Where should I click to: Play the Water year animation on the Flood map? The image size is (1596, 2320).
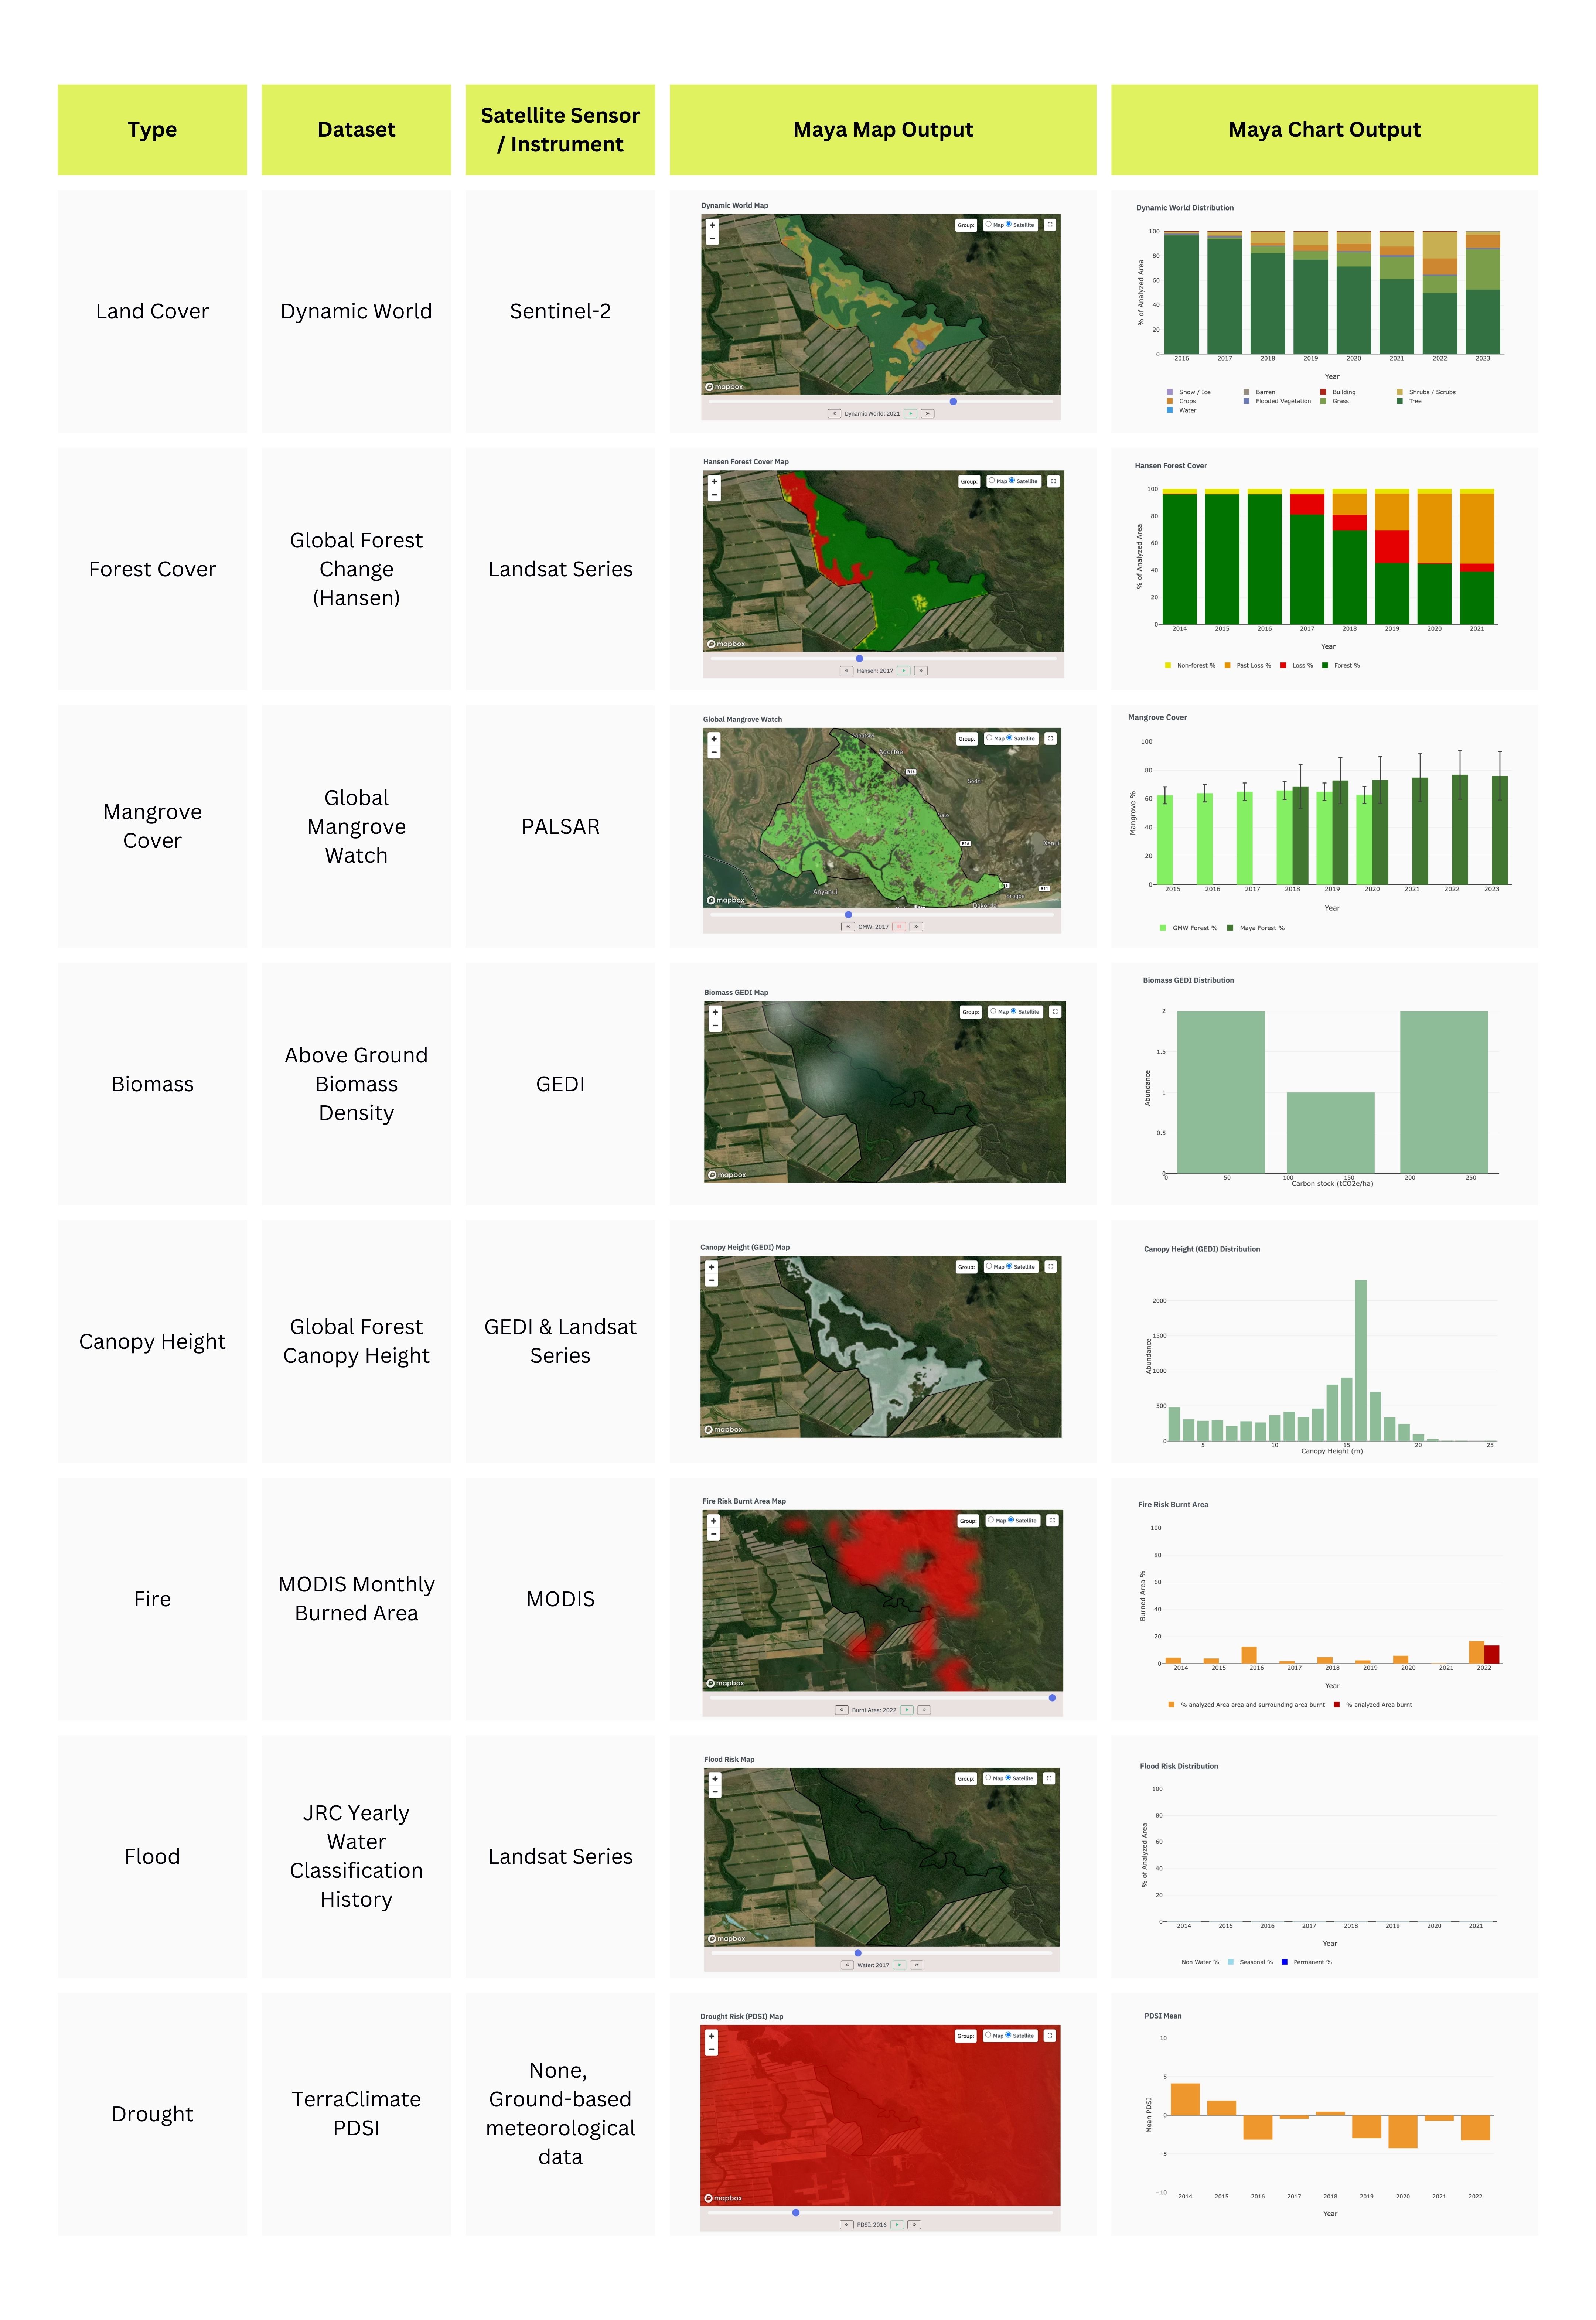pyautogui.click(x=900, y=1965)
